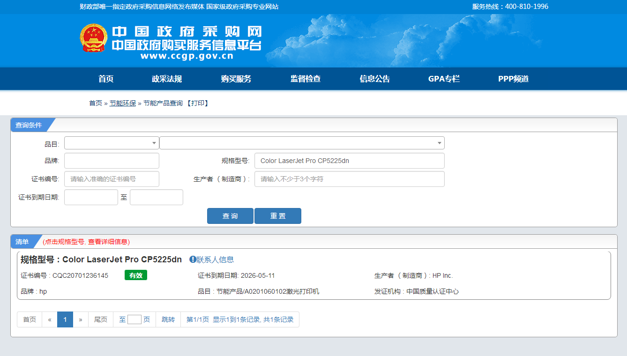The width and height of the screenshot is (627, 356).
Task: Open the 监督检查 navigation item
Action: 306,79
